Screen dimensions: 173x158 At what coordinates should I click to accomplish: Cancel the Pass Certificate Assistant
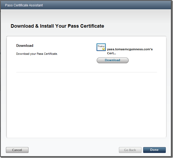(17, 150)
